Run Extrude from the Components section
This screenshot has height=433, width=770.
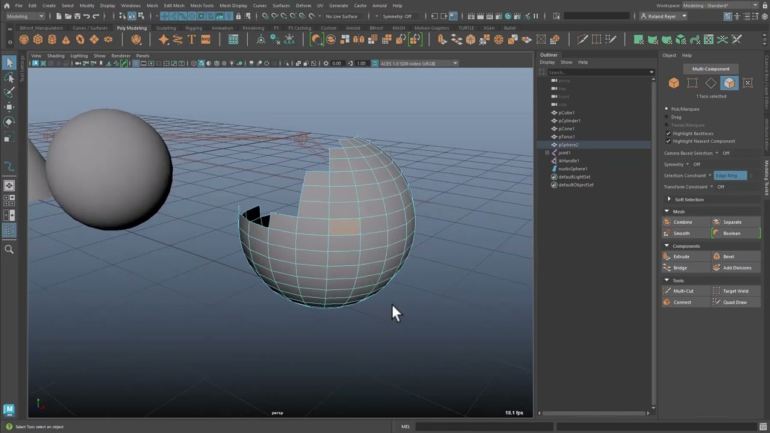point(681,256)
